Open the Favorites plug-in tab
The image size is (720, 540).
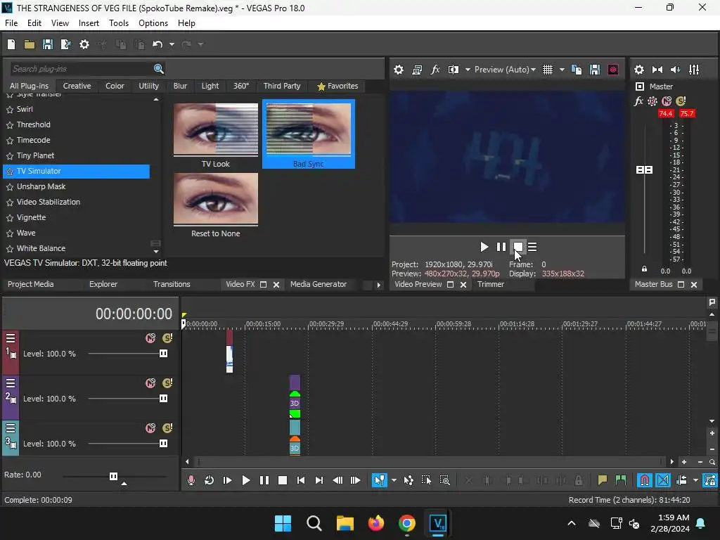[337, 86]
